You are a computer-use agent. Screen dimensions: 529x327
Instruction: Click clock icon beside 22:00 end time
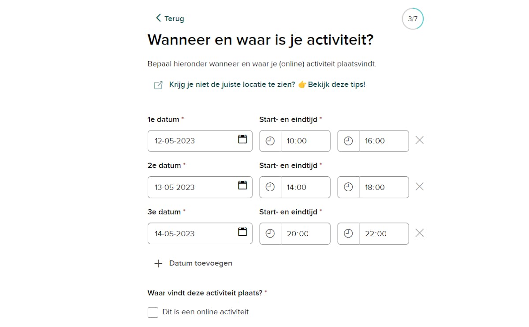(x=348, y=234)
